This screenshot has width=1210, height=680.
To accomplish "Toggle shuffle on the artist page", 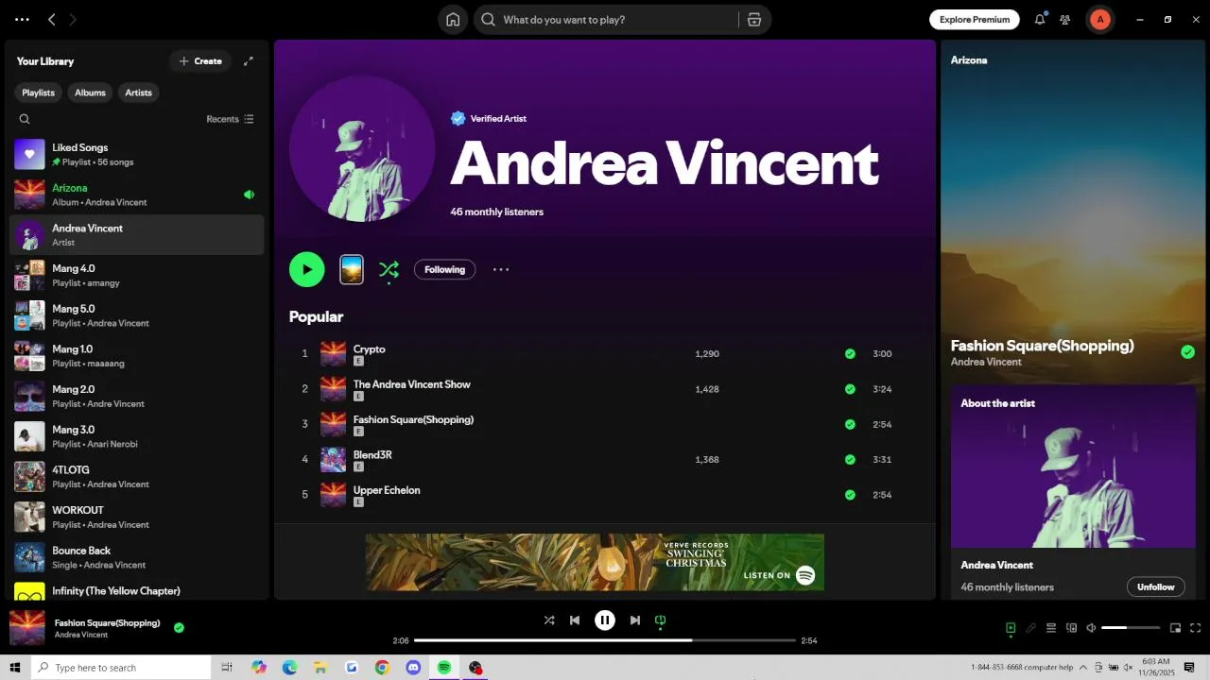I will tap(389, 270).
